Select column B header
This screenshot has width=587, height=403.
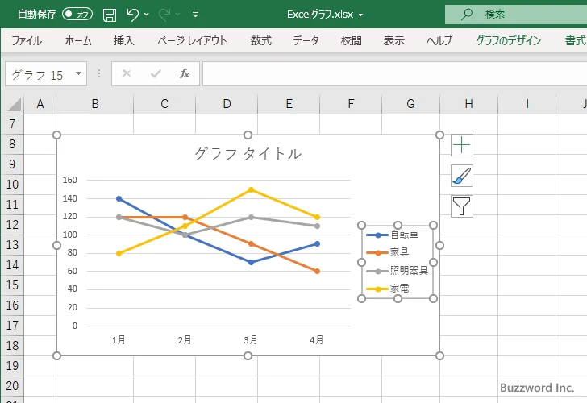(x=95, y=104)
